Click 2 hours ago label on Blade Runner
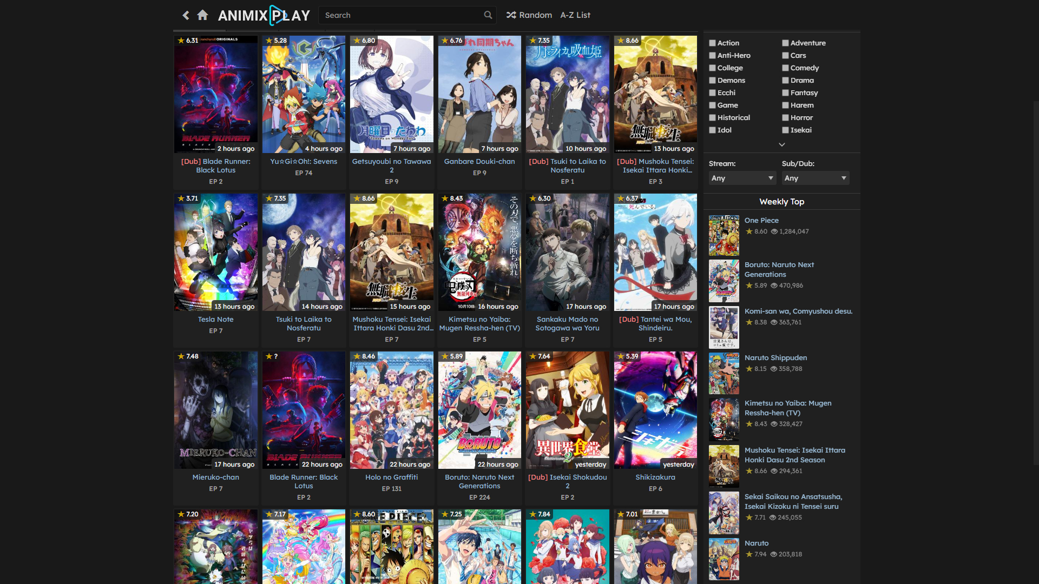 [x=236, y=149]
